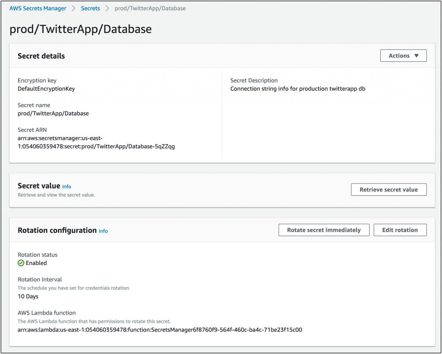Viewport: 442px width, 354px height.
Task: Click the Secret Description text
Action: [x=298, y=89]
